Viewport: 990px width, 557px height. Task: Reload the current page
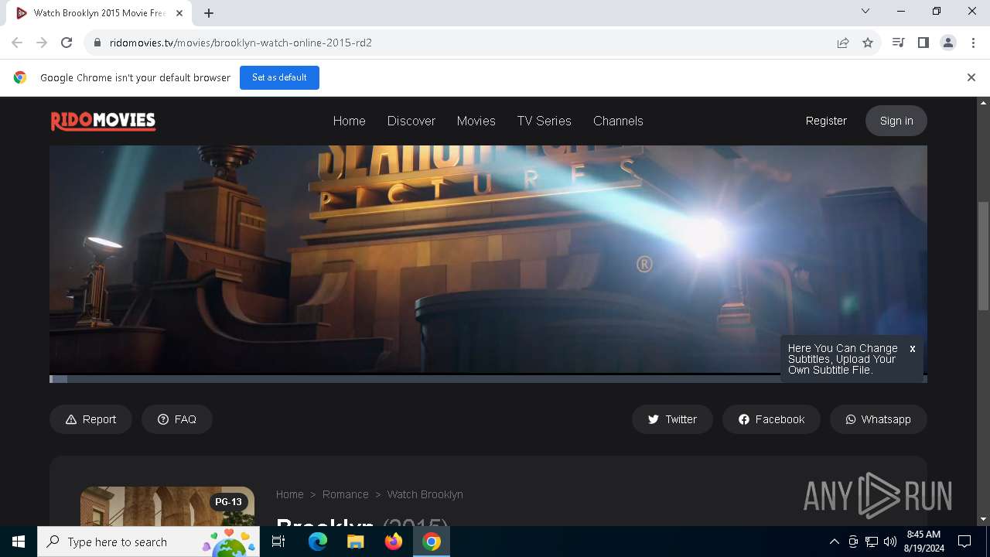coord(67,43)
